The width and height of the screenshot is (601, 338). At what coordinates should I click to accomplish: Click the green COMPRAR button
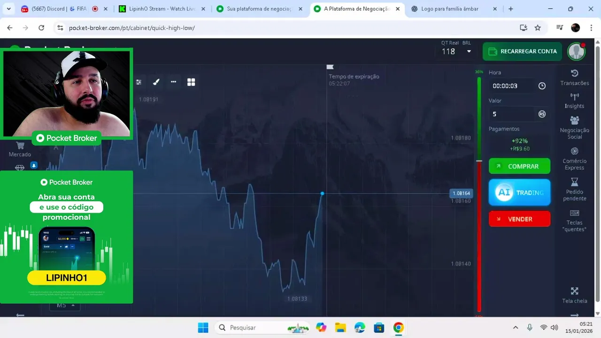point(519,166)
